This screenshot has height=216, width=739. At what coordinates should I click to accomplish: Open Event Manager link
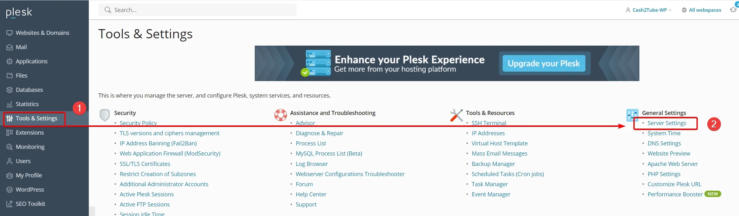491,194
